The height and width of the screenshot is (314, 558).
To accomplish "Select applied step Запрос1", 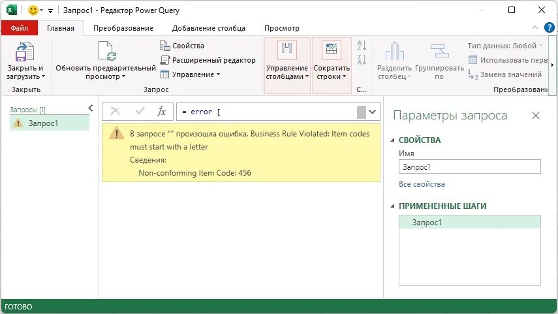I will click(x=469, y=222).
